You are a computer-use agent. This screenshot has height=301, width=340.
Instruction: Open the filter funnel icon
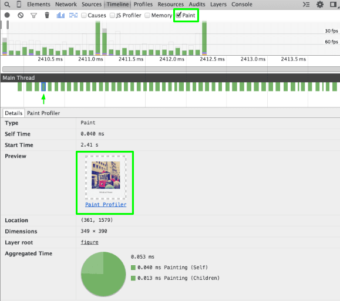pyautogui.click(x=33, y=15)
